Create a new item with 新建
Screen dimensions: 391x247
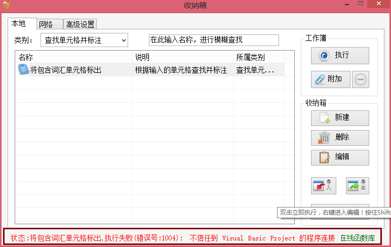pos(340,117)
